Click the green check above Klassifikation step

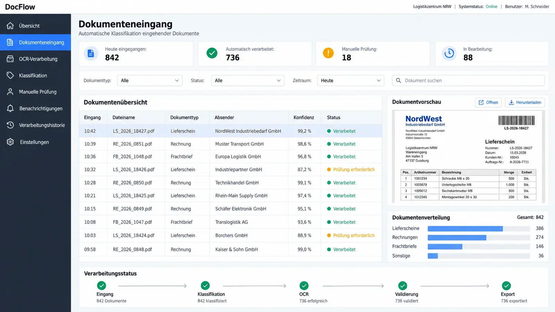click(x=205, y=286)
